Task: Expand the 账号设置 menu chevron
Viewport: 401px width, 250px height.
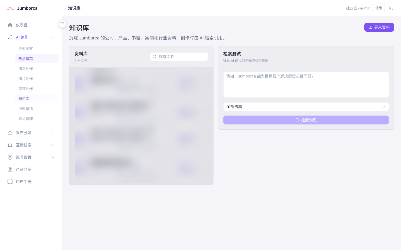Action: pos(53,157)
